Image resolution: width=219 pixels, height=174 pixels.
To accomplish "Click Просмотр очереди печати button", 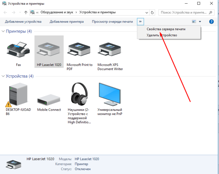I will [x=112, y=22].
